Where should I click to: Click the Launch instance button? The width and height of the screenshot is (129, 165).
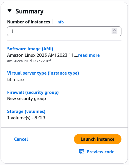coord(98,139)
